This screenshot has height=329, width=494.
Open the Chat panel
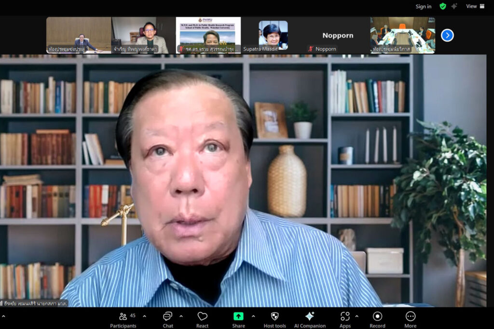(167, 319)
